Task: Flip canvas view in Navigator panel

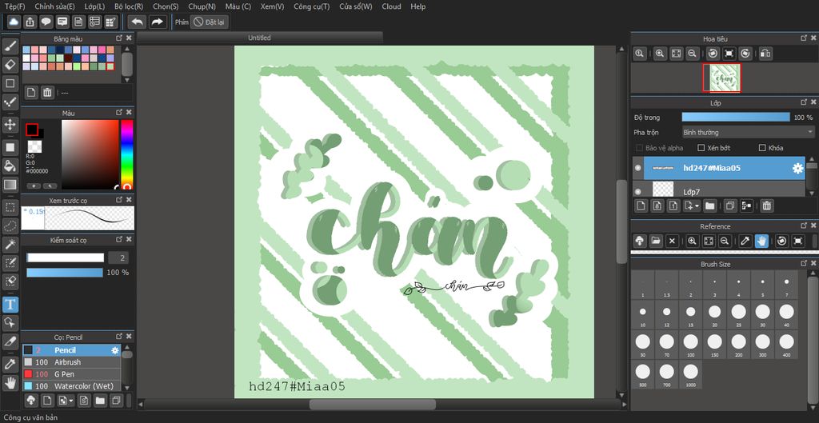Action: click(765, 54)
